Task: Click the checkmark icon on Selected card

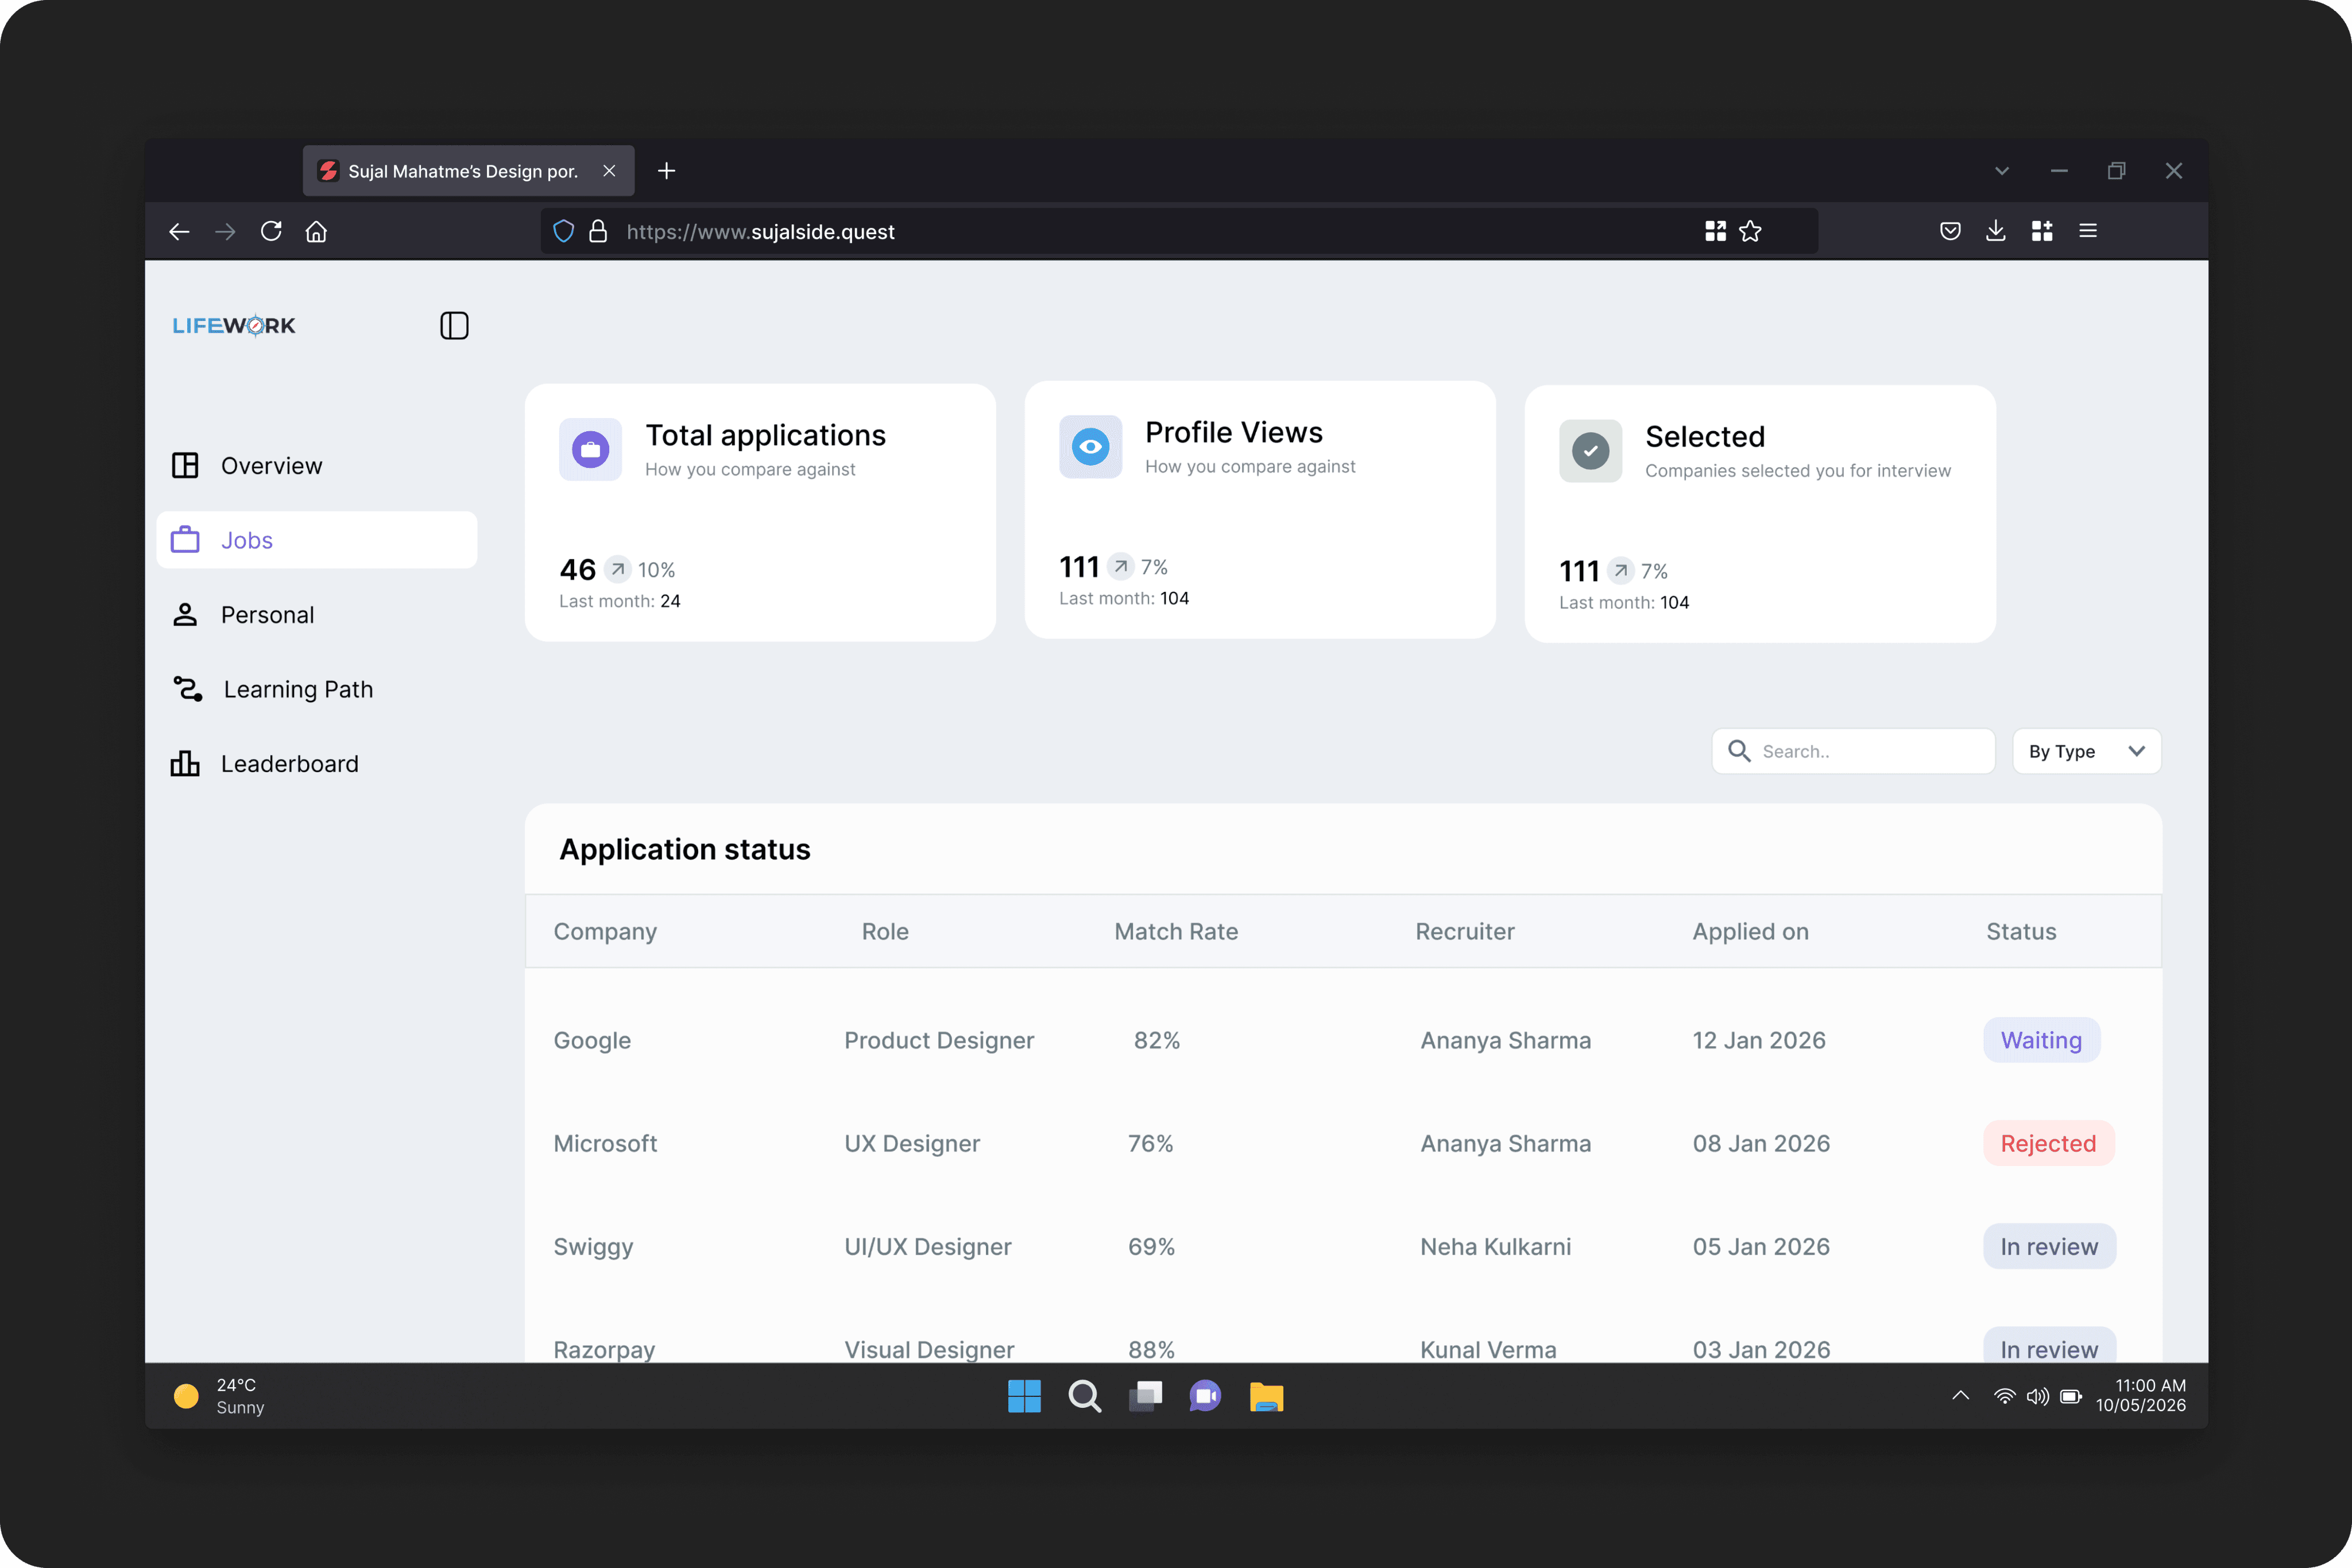Action: pyautogui.click(x=1590, y=451)
